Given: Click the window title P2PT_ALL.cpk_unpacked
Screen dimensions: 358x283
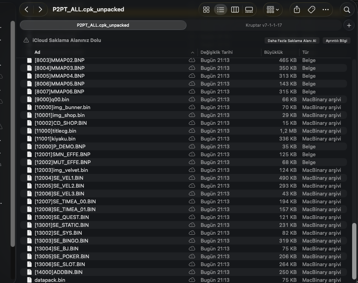Looking at the screenshot, I should 88,9.
